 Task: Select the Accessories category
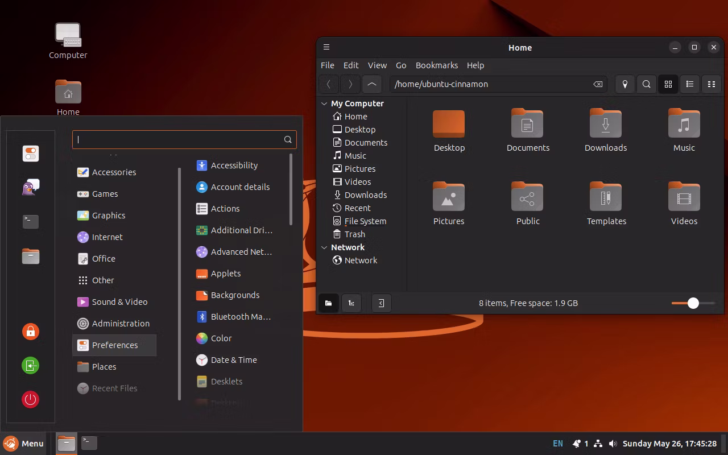click(114, 172)
